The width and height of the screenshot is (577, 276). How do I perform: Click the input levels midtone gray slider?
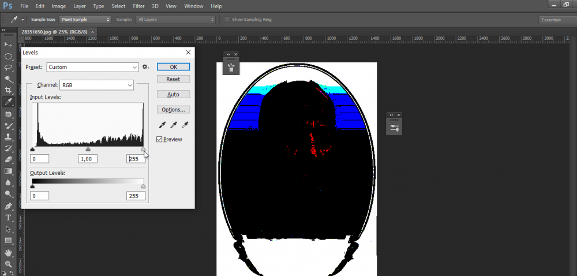(88, 149)
